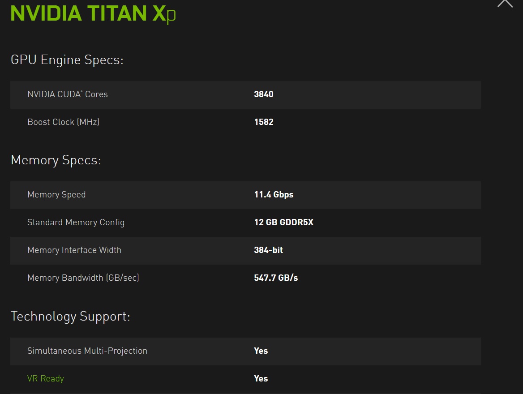Select the Memory Bandwidth (GB/sec) label
This screenshot has width=523, height=394.
click(x=83, y=278)
